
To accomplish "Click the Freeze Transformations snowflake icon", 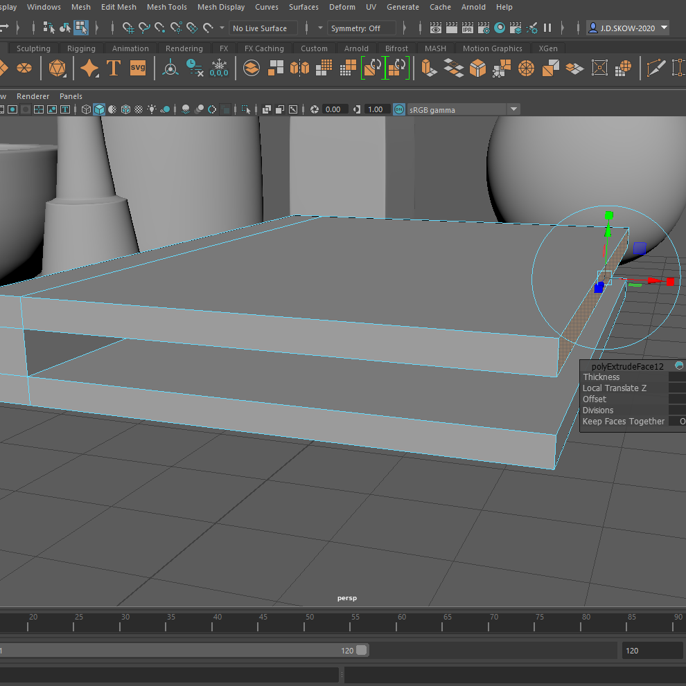I will (219, 68).
